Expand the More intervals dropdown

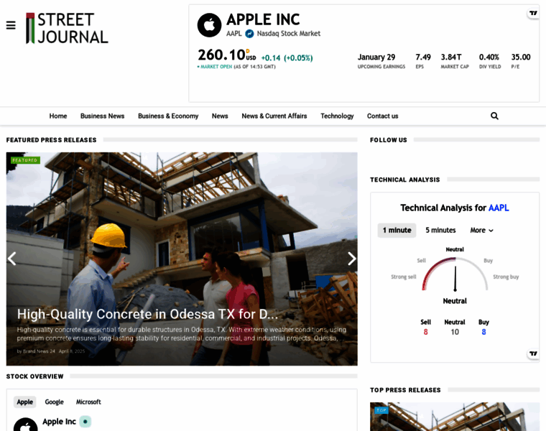[481, 231]
